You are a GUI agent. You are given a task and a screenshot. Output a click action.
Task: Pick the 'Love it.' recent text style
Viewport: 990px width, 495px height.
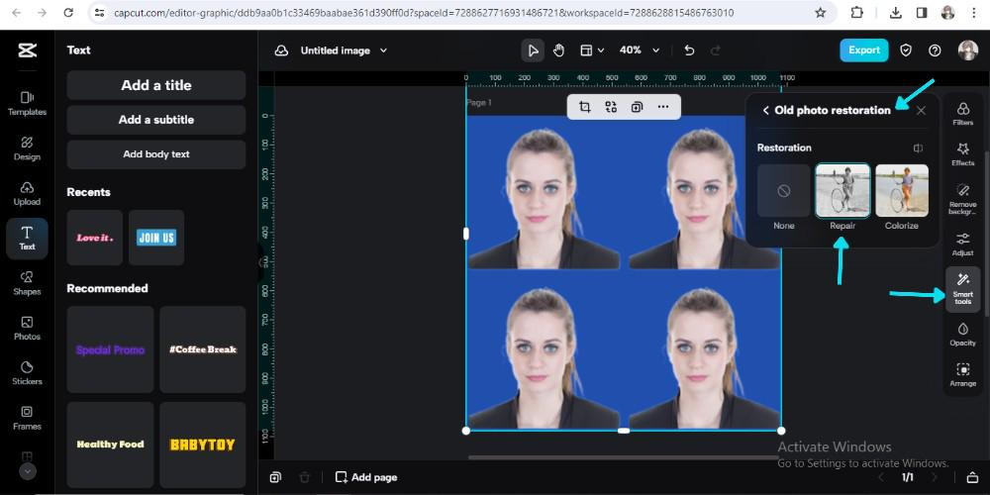click(x=95, y=238)
